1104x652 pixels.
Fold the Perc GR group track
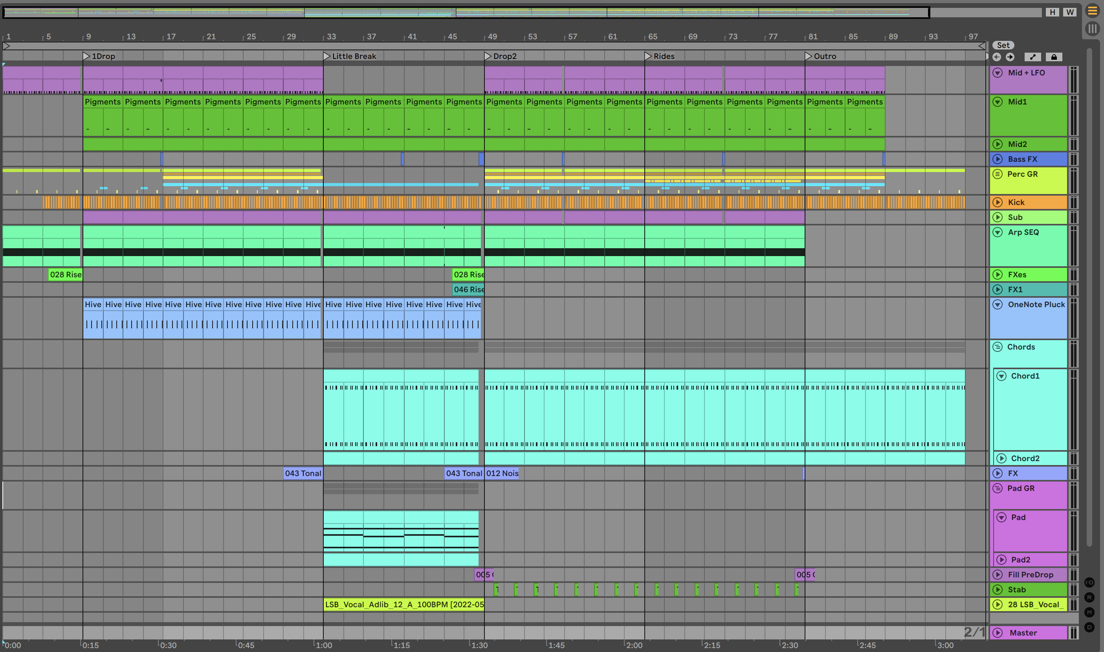pyautogui.click(x=998, y=174)
